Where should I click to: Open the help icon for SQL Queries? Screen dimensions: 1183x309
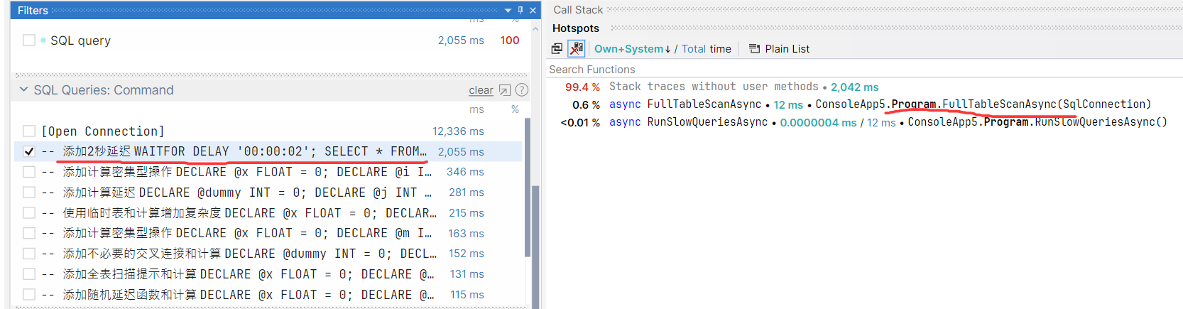tap(521, 90)
